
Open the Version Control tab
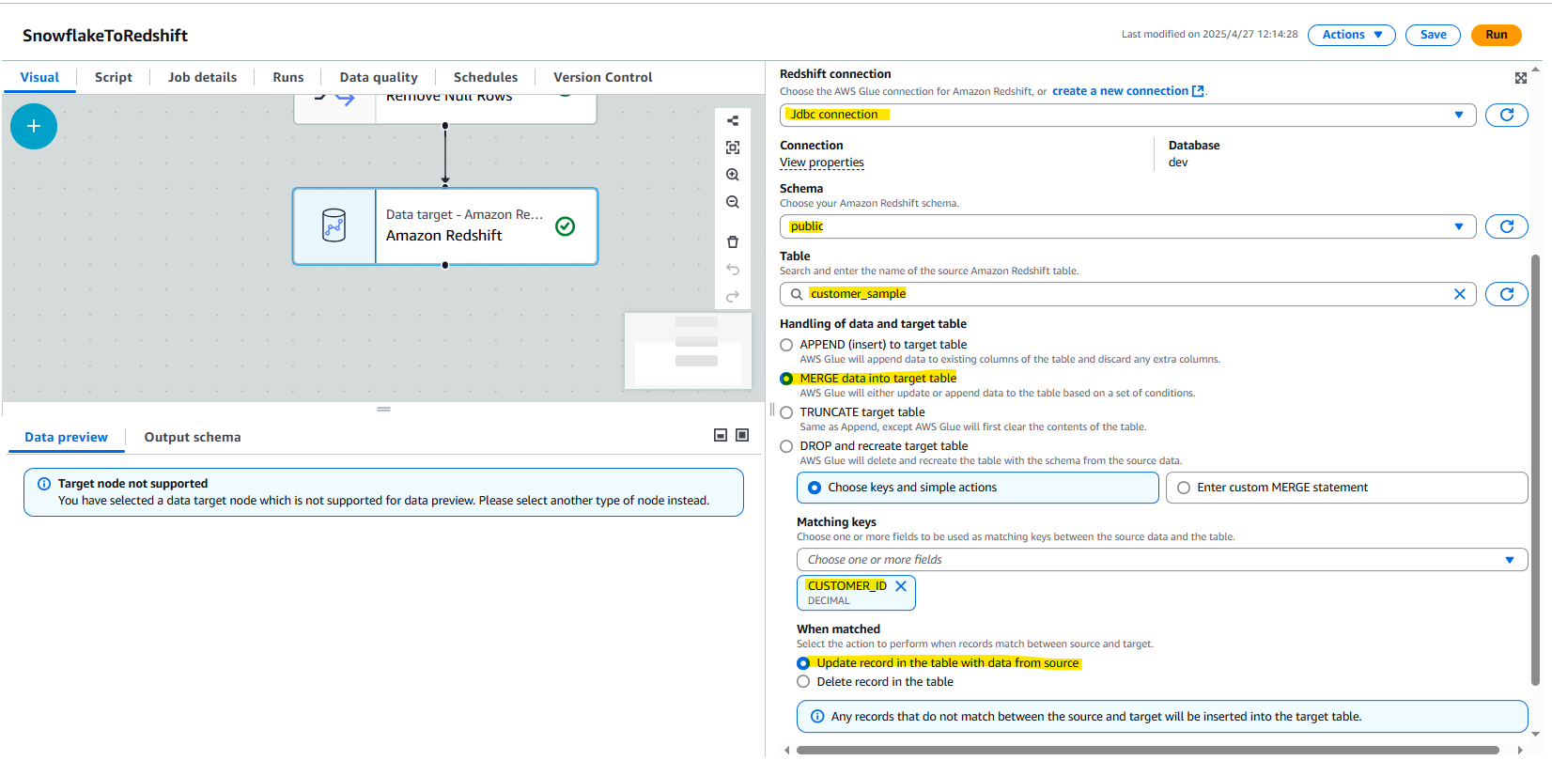(602, 77)
